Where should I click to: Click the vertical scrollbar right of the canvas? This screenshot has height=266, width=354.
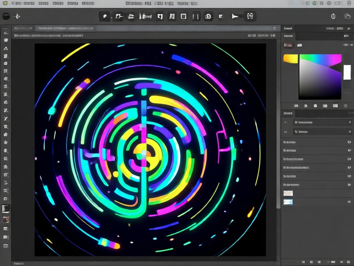[x=279, y=124]
